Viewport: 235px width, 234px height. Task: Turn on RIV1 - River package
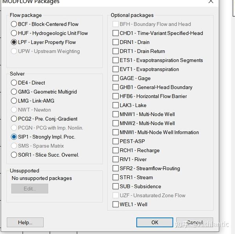point(116,159)
